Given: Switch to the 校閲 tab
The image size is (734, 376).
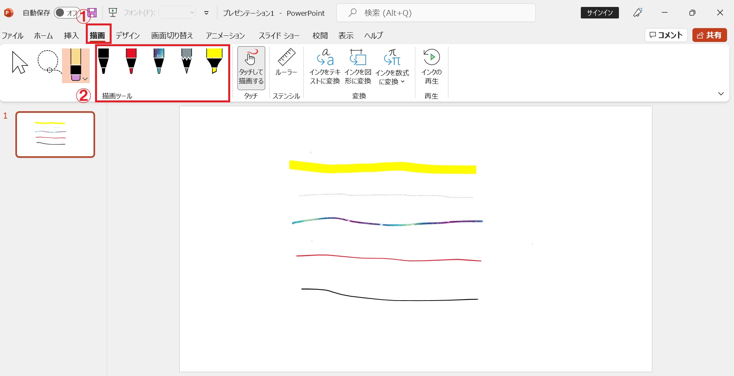Looking at the screenshot, I should click(320, 35).
